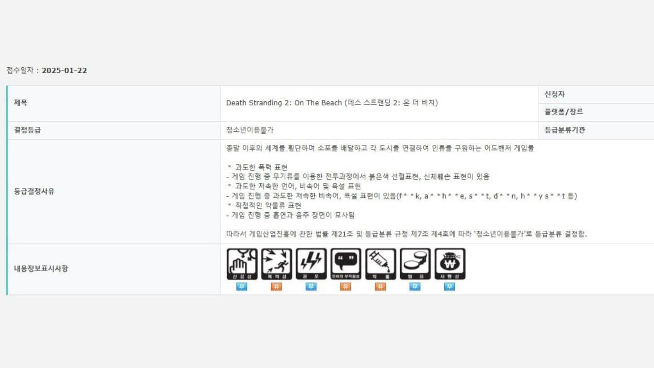
Task: Click the 청소년이용불가 rating value
Action: pos(250,130)
